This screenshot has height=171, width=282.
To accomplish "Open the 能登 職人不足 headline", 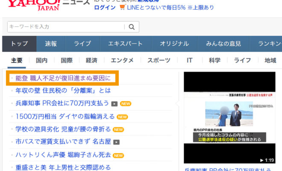I will [63, 78].
